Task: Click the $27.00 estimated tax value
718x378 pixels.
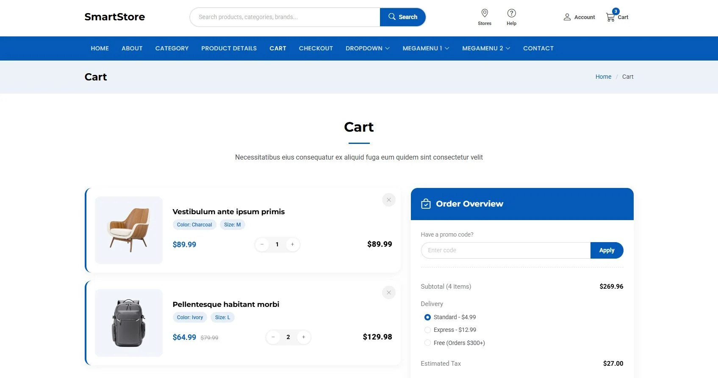Action: (x=613, y=364)
